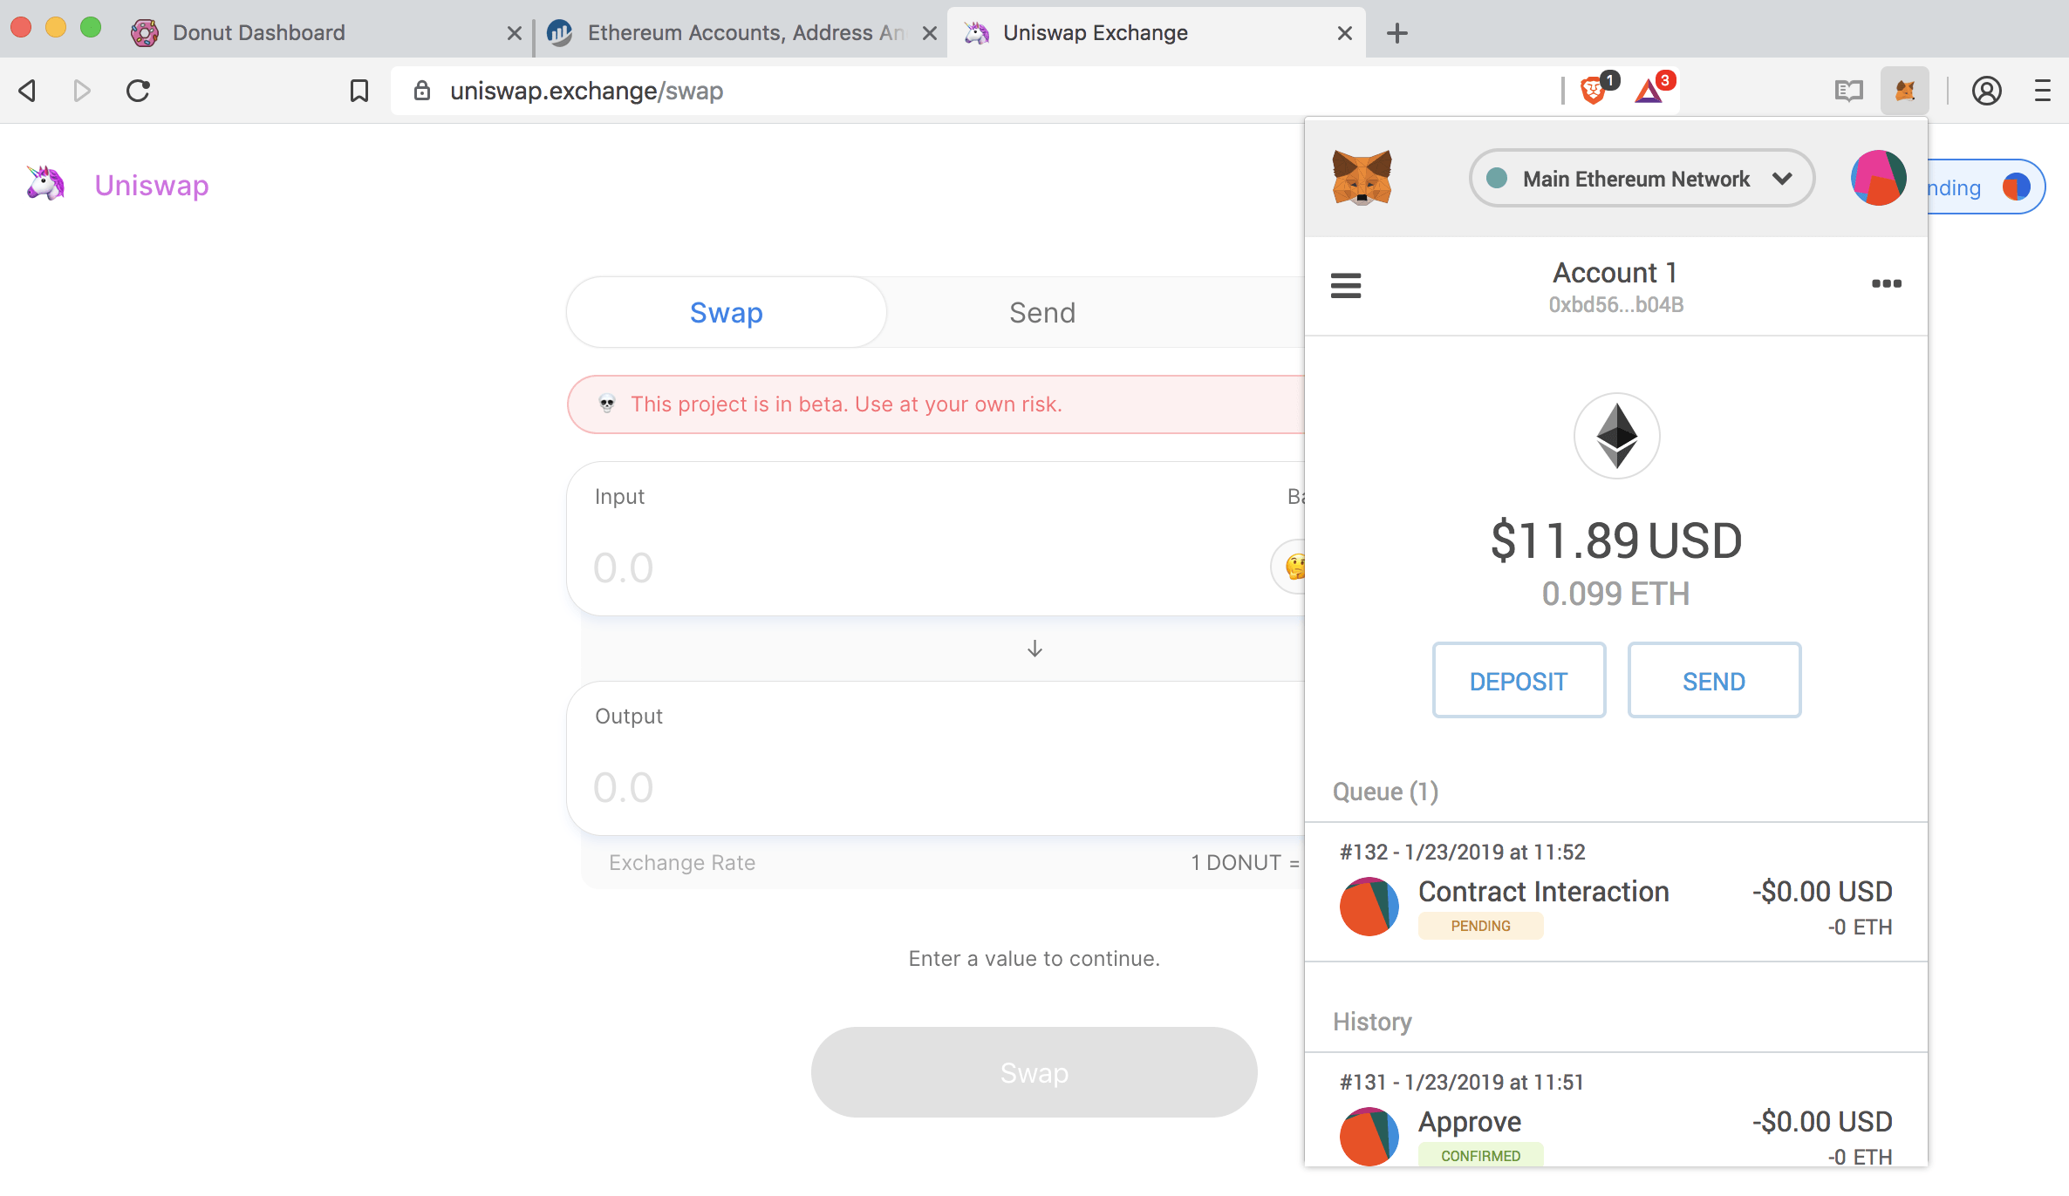Screen dimensions: 2069x1196
Task: Click the browser profile icon
Action: (x=1986, y=91)
